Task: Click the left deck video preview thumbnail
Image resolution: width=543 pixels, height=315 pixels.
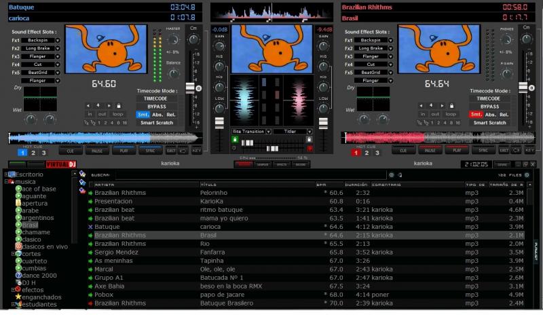Action: point(106,49)
